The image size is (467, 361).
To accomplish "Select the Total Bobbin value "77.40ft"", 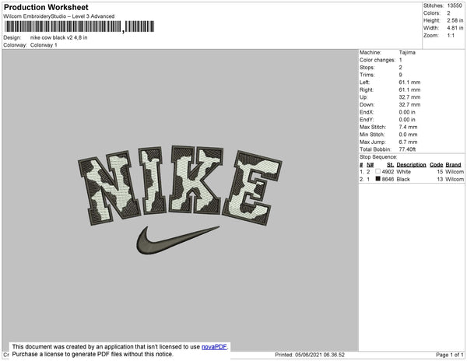I will [407, 149].
